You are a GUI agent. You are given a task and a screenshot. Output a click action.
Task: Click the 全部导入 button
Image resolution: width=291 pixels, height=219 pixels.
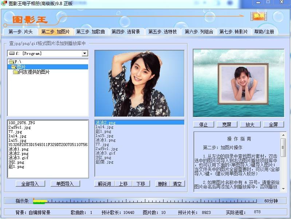(30, 184)
